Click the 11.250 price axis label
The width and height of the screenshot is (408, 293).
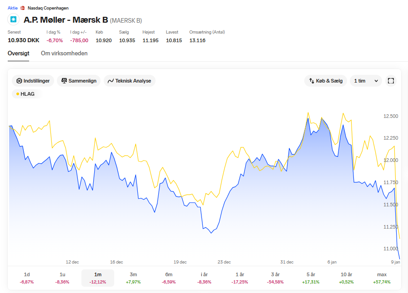391,227
